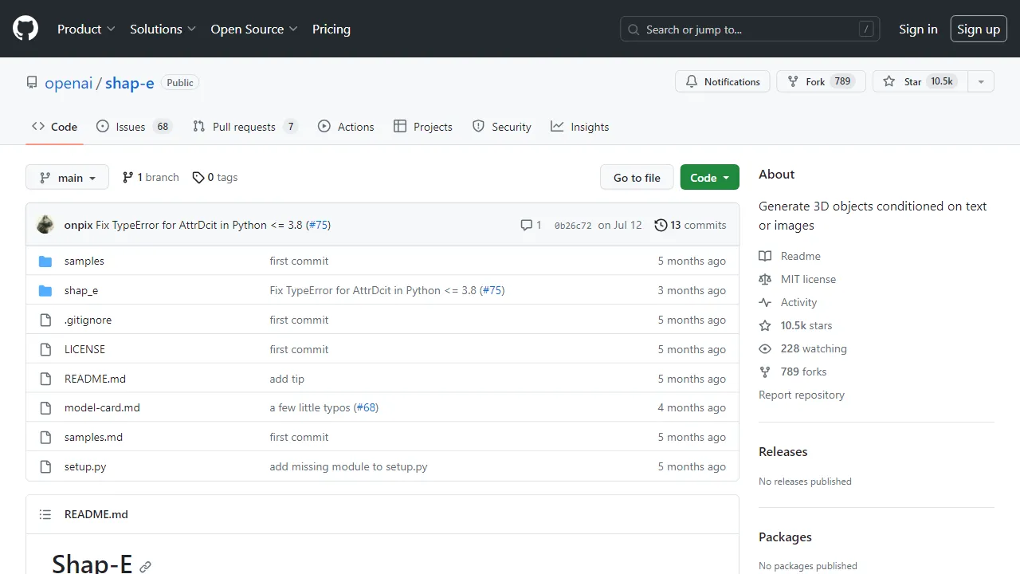Click the model-card.md file icon
This screenshot has width=1020, height=574.
click(45, 408)
